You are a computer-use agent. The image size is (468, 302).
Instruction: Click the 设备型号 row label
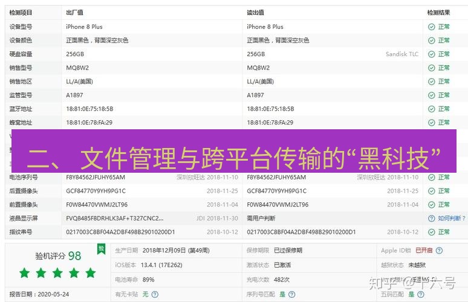tap(21, 27)
